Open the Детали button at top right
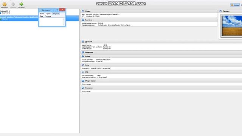This screenshot has width=242, height=136. (235, 5)
